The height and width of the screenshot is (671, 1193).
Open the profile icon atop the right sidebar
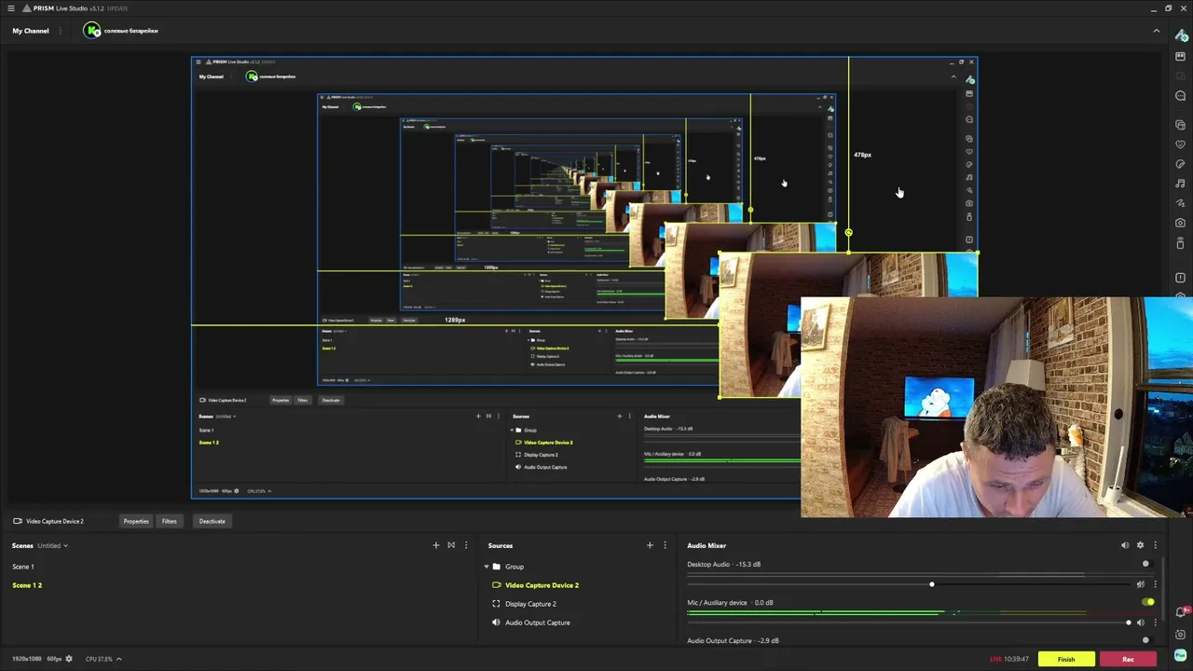(1181, 34)
